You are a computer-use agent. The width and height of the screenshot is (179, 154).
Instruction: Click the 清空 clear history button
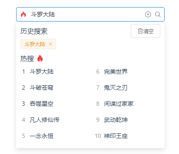(x=145, y=31)
